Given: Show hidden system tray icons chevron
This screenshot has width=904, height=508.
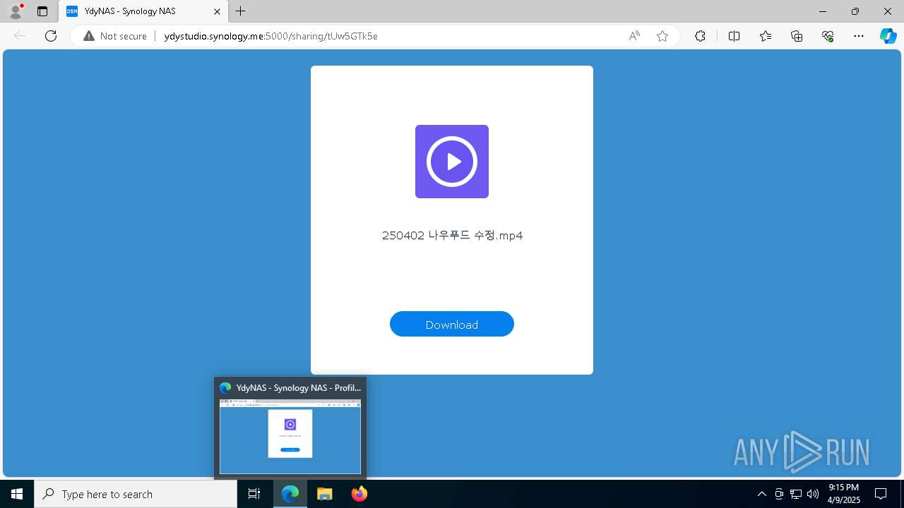Looking at the screenshot, I should tap(761, 494).
